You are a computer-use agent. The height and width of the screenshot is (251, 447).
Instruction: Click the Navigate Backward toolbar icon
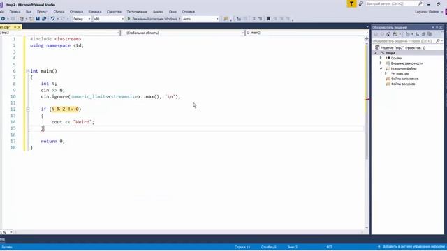click(3, 19)
